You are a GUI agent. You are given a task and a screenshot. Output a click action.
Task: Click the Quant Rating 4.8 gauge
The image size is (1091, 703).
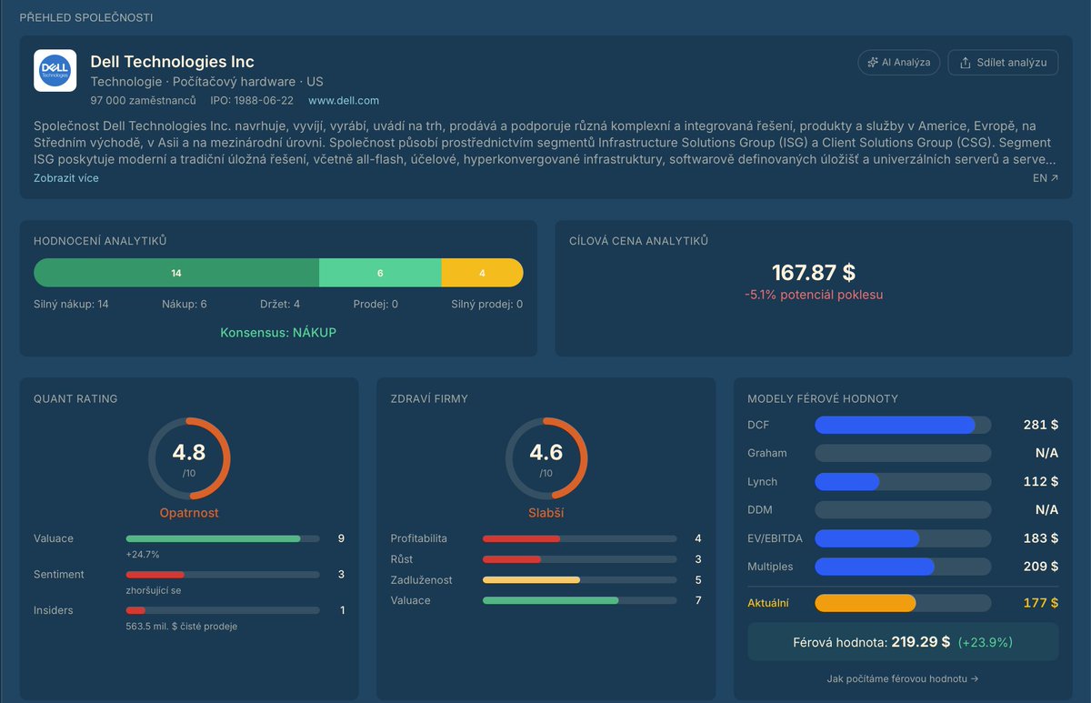(189, 457)
